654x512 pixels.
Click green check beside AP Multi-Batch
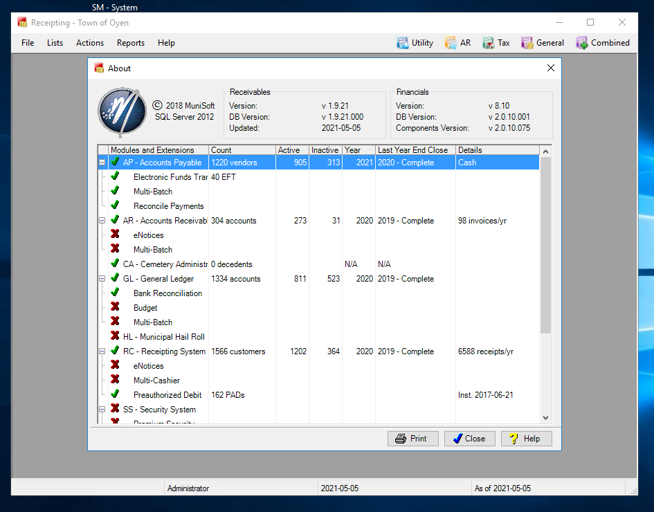pyautogui.click(x=115, y=191)
